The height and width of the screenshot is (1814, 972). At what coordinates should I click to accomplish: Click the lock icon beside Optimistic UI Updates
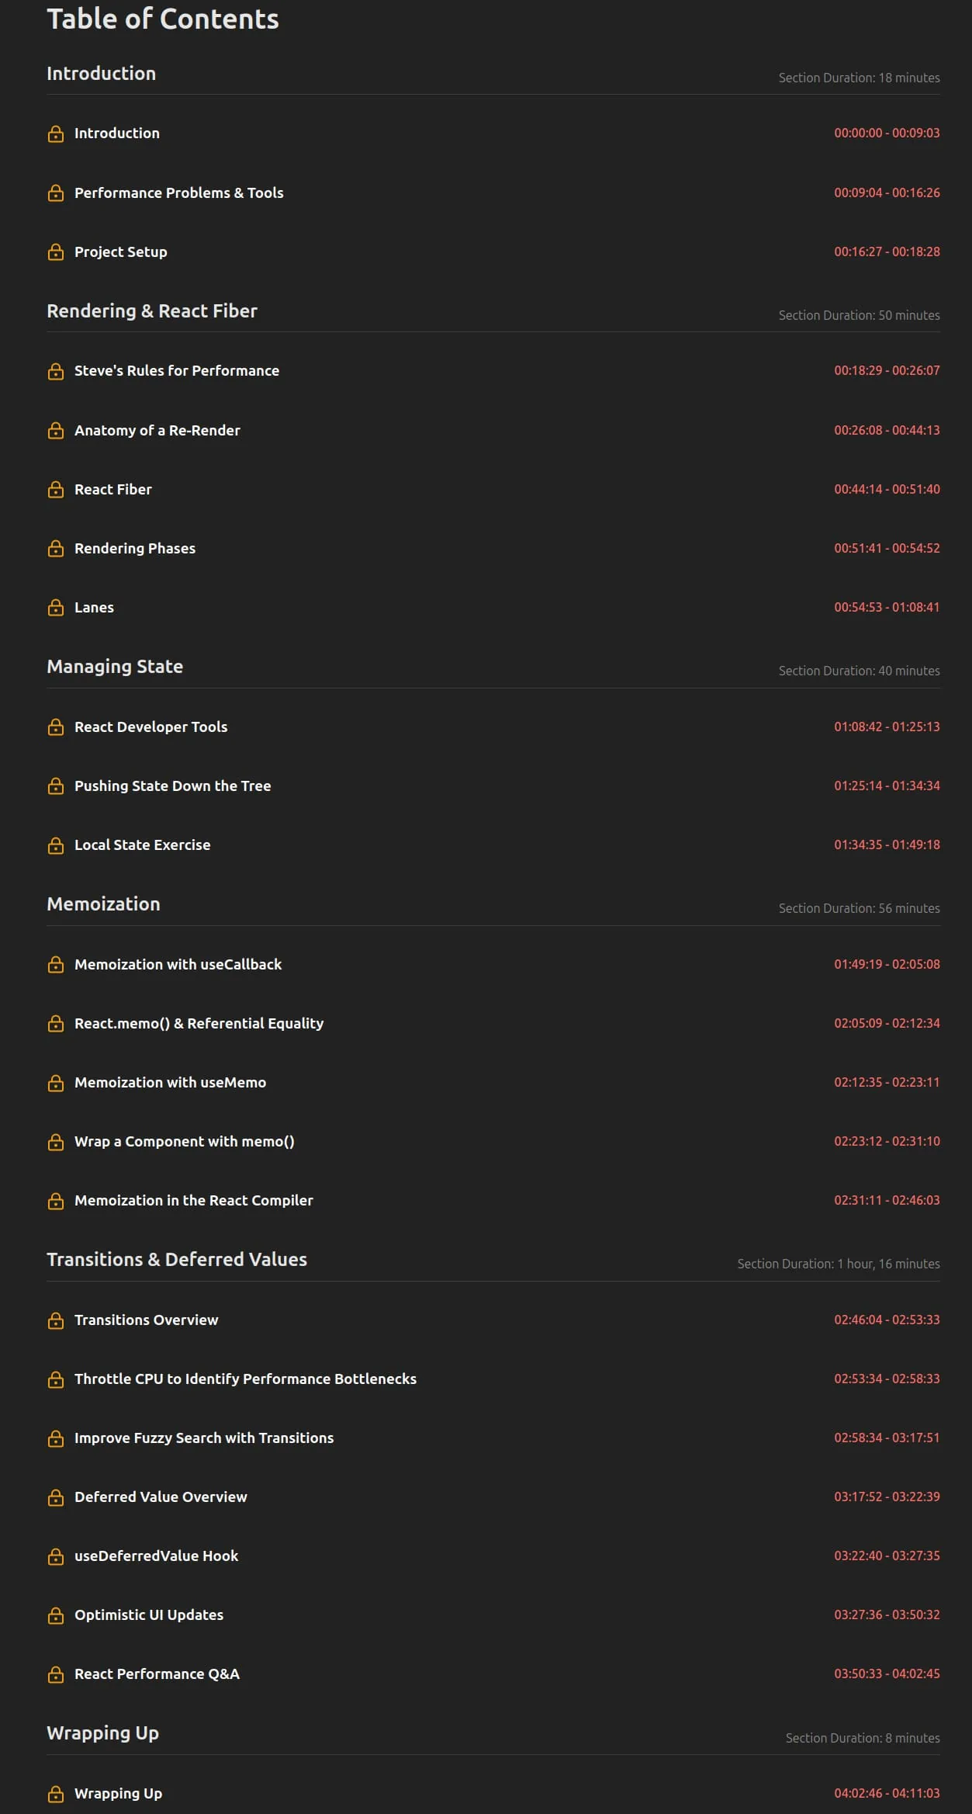[x=56, y=1615]
